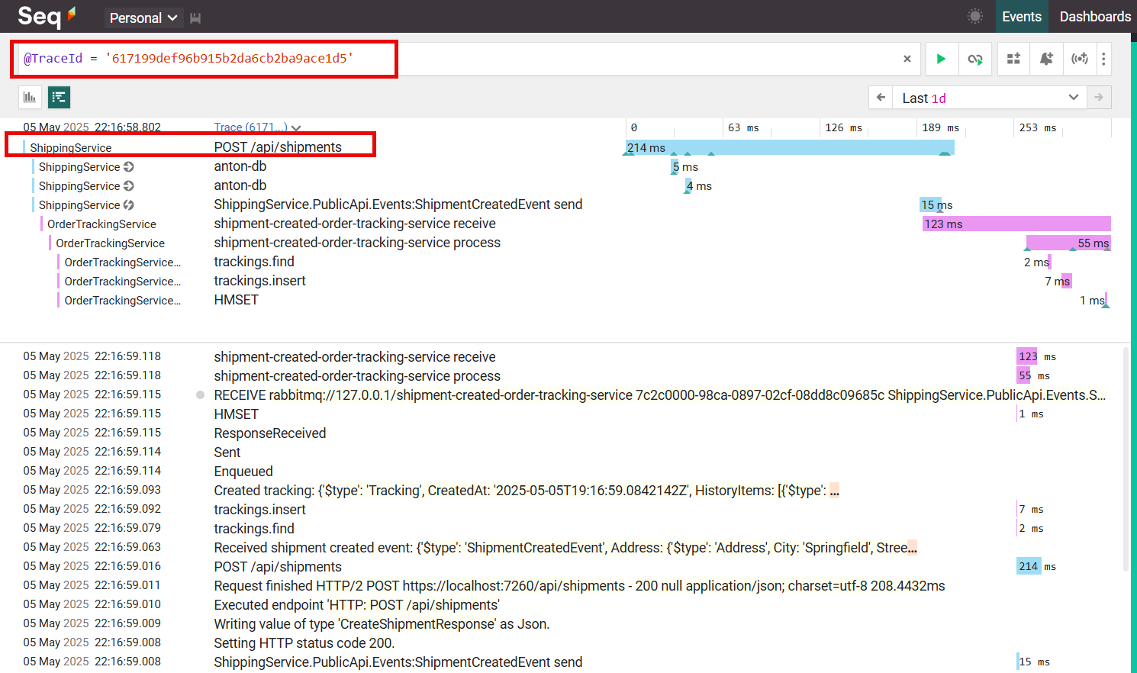Expand the chevron next to Trace (6171...)

[x=296, y=128]
